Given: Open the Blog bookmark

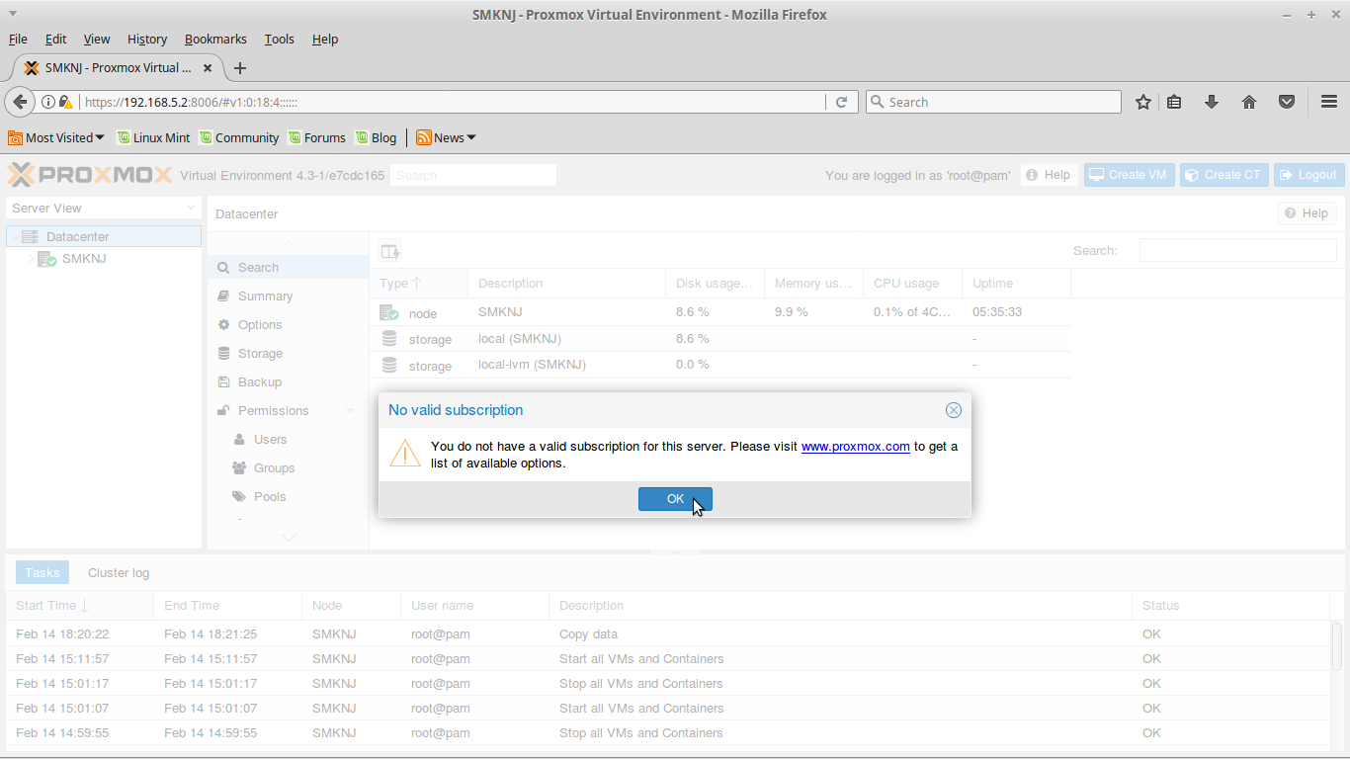Looking at the screenshot, I should pyautogui.click(x=377, y=137).
